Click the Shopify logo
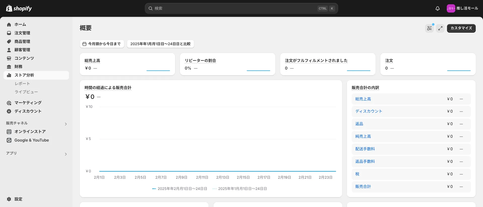The image size is (483, 207). coord(19,8)
